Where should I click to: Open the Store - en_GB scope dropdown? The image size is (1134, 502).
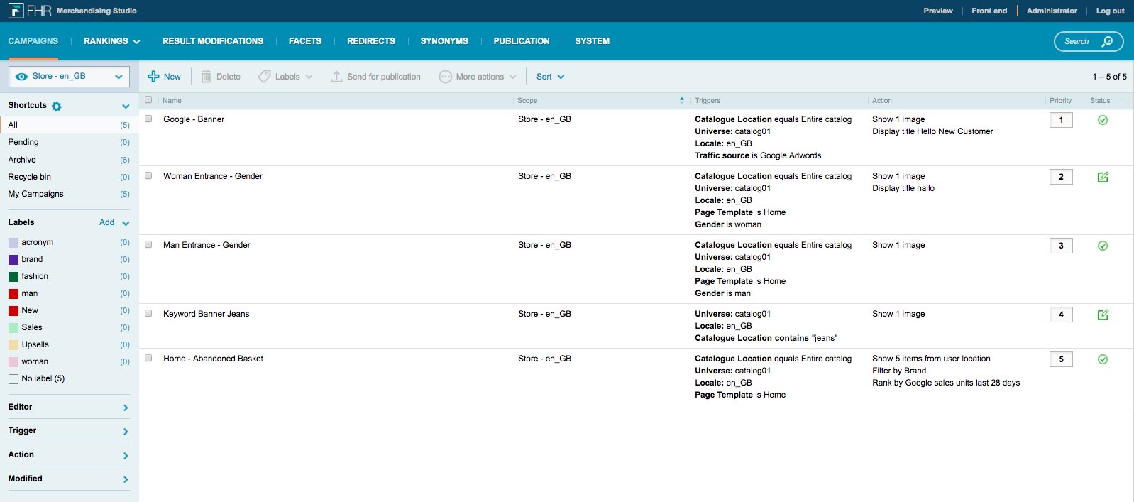(x=69, y=77)
